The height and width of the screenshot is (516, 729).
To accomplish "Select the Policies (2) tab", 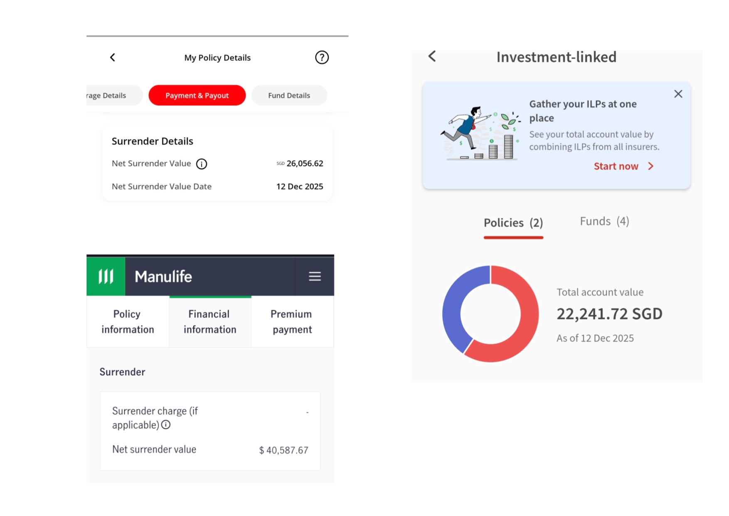I will pos(513,223).
